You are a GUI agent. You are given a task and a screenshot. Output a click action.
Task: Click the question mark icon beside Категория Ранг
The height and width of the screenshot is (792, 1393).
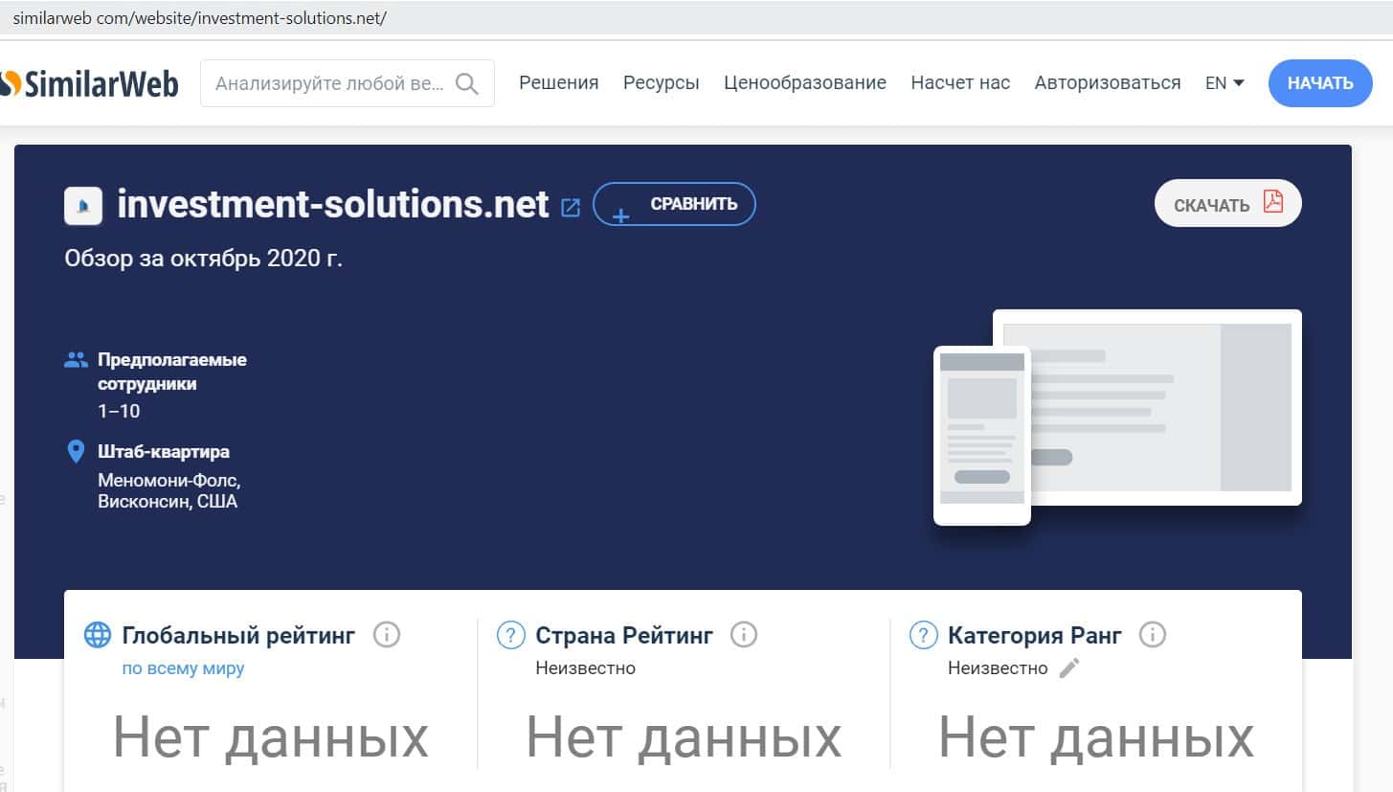tap(923, 635)
